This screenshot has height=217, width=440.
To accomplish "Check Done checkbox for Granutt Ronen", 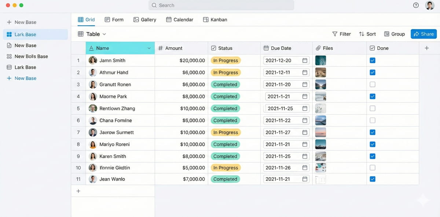I will (373, 85).
